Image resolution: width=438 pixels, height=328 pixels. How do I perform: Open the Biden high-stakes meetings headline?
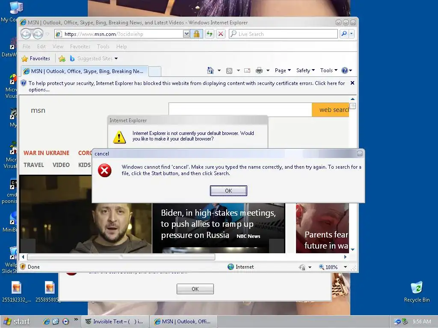218,224
